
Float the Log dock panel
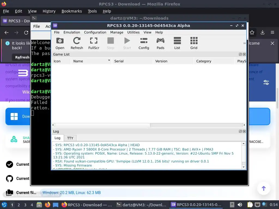240,131
